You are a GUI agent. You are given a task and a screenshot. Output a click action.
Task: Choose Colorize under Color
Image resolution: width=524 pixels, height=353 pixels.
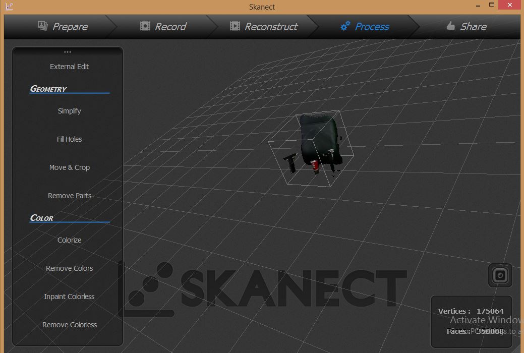(x=69, y=240)
